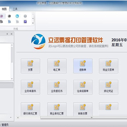Open the 现金交款单 button

pos(109,66)
